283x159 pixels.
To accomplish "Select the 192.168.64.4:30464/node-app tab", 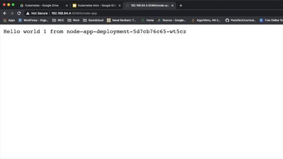I will pyautogui.click(x=149, y=6).
